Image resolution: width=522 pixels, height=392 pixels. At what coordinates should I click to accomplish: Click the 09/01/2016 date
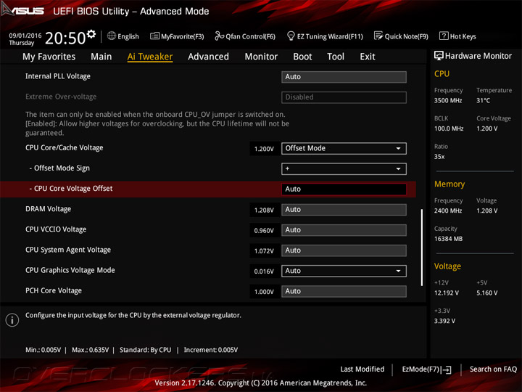pyautogui.click(x=25, y=36)
